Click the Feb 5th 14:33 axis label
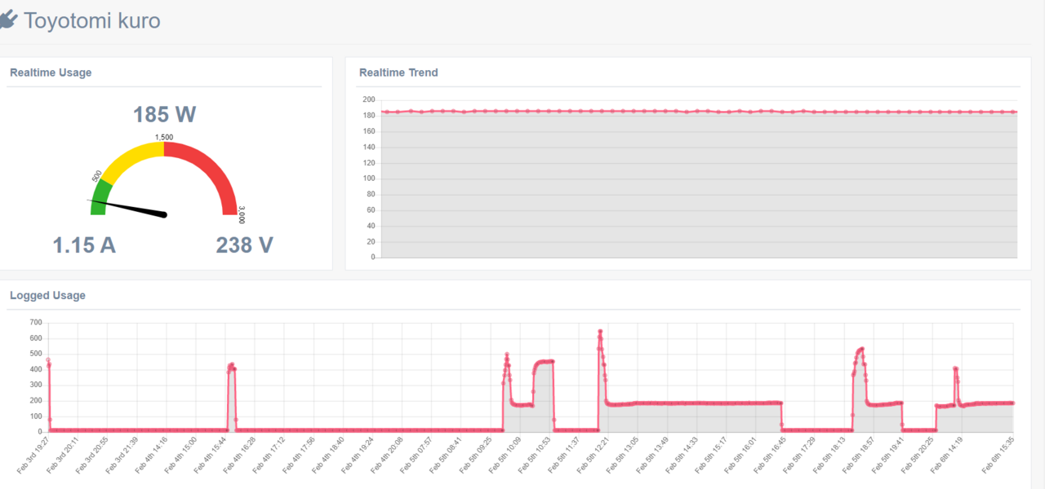Viewport: 1045px width, 489px height. tap(680, 455)
